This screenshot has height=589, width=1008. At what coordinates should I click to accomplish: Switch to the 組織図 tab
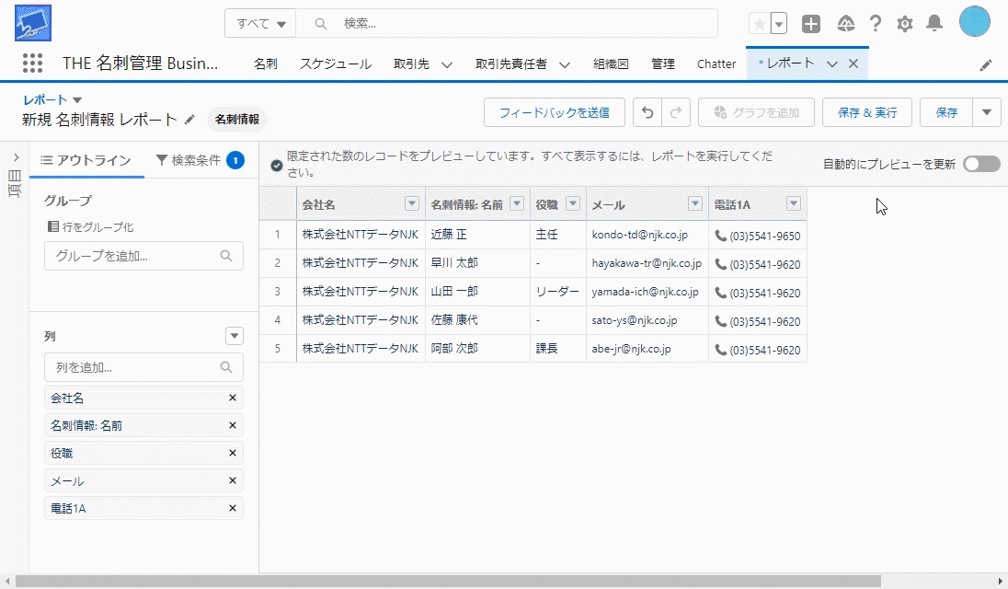click(611, 64)
